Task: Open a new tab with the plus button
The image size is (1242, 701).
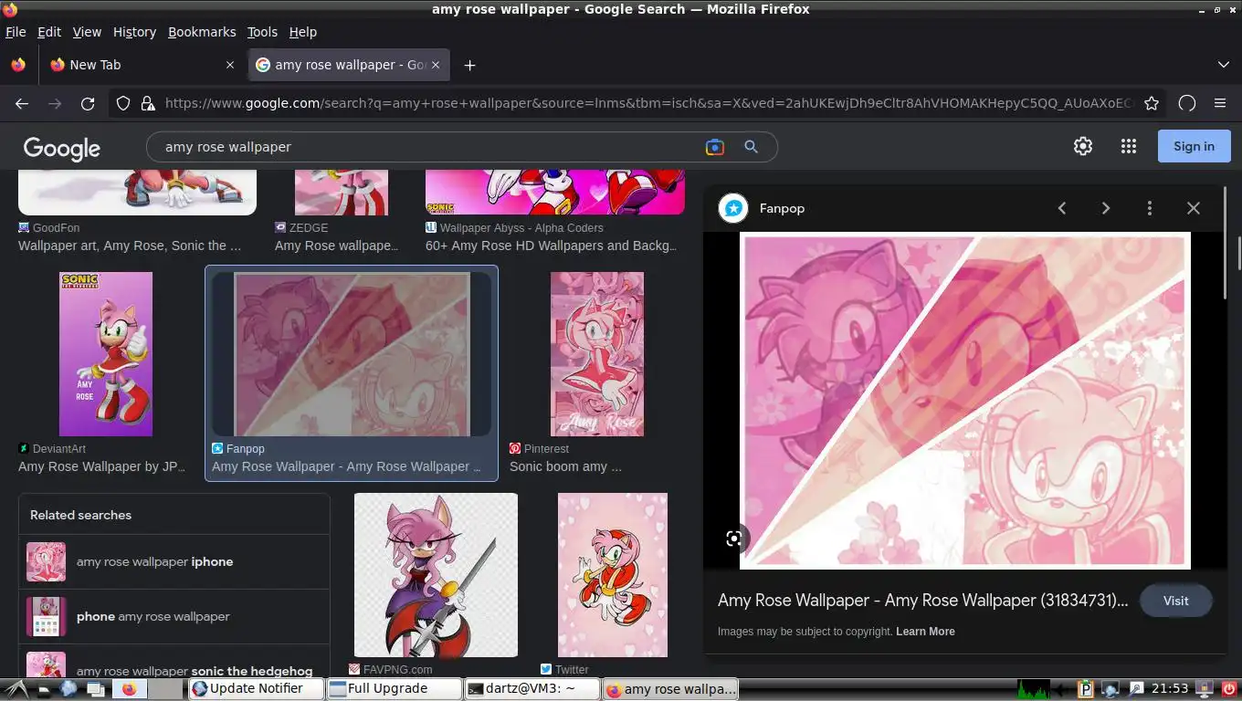Action: pyautogui.click(x=469, y=65)
